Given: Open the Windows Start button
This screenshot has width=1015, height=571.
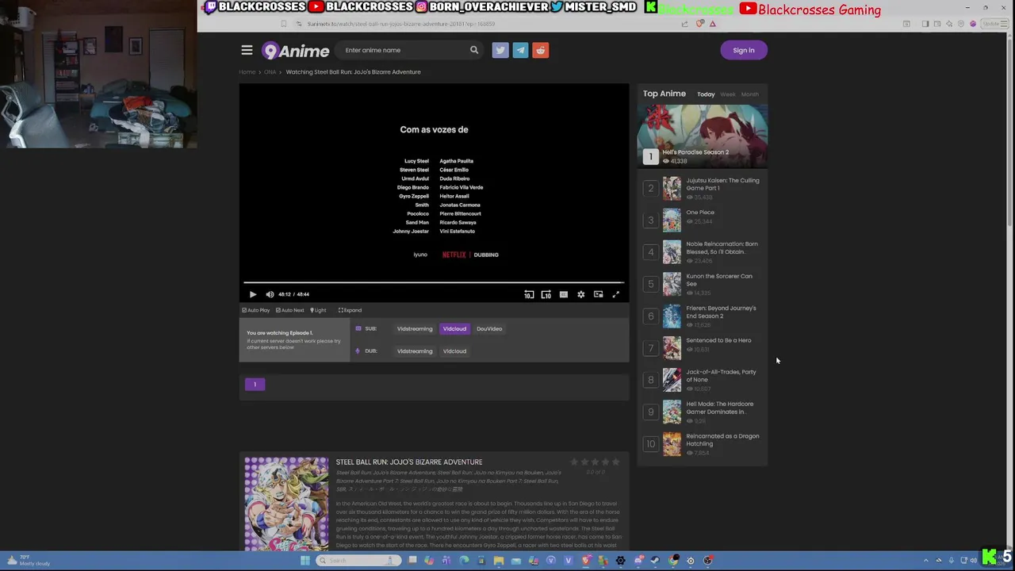Looking at the screenshot, I should pyautogui.click(x=304, y=561).
